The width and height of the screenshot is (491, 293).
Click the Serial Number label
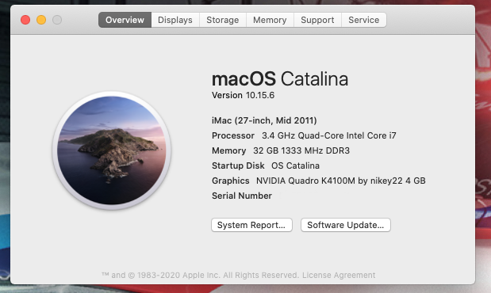click(242, 196)
